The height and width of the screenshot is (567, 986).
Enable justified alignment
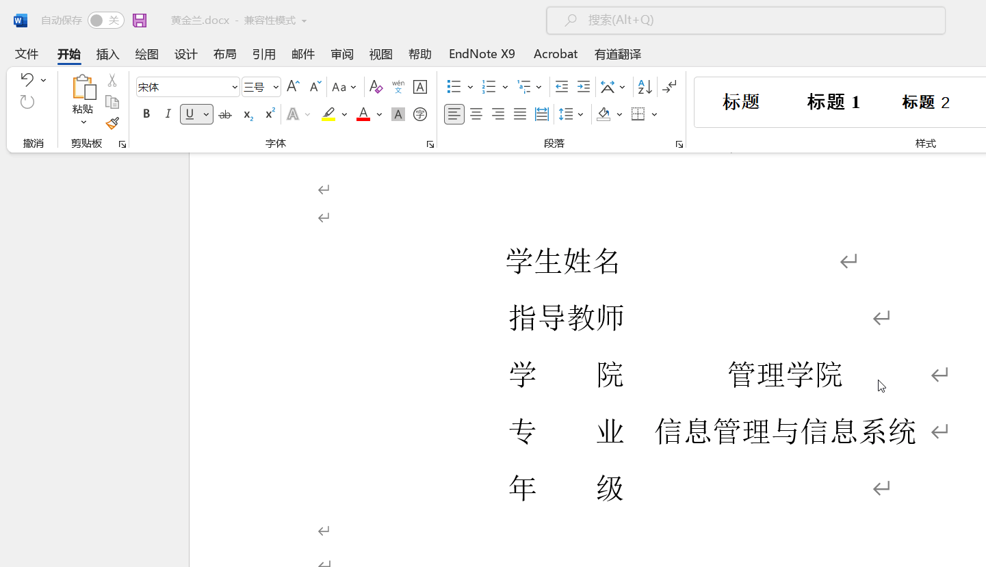[x=520, y=114]
